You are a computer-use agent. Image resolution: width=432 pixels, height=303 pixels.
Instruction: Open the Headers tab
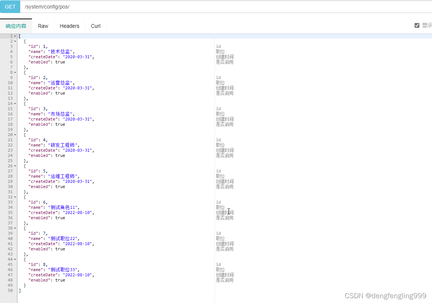click(x=69, y=26)
